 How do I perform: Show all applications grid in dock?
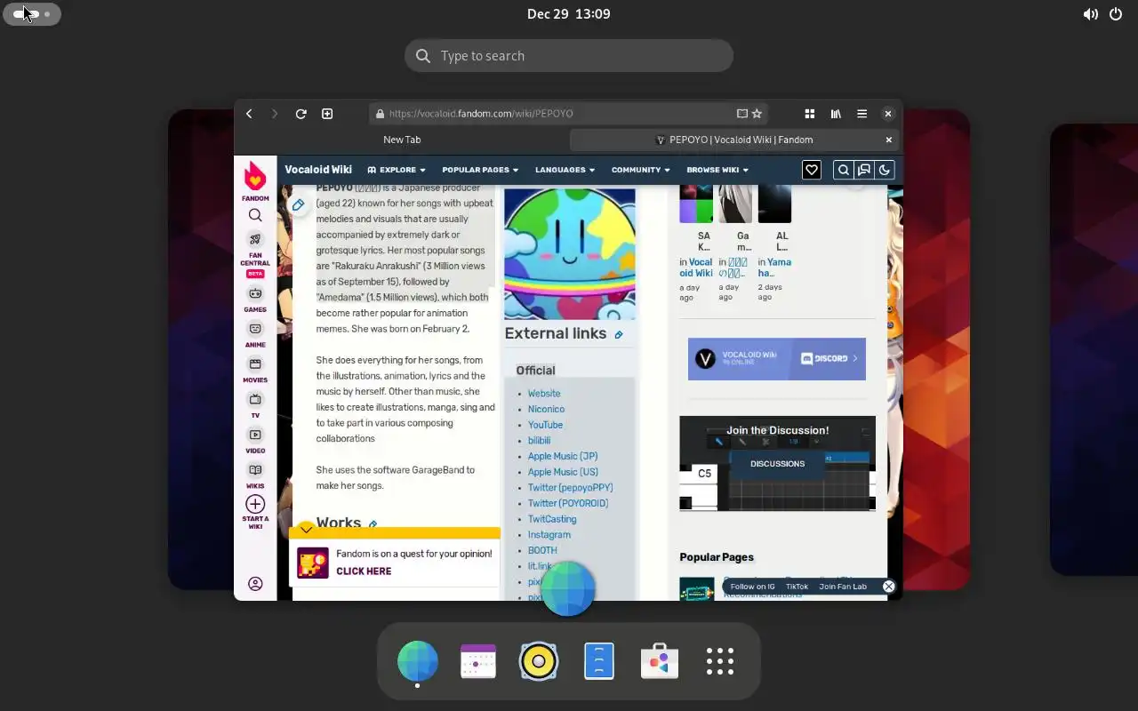click(720, 662)
